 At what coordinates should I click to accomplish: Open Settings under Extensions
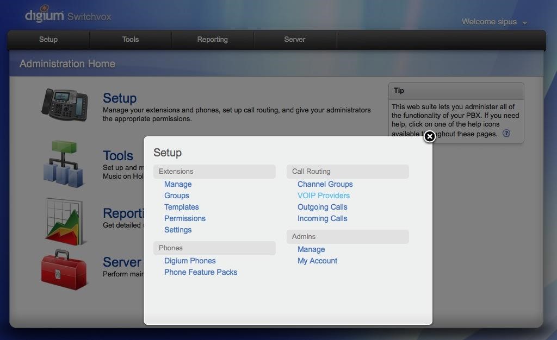(178, 230)
